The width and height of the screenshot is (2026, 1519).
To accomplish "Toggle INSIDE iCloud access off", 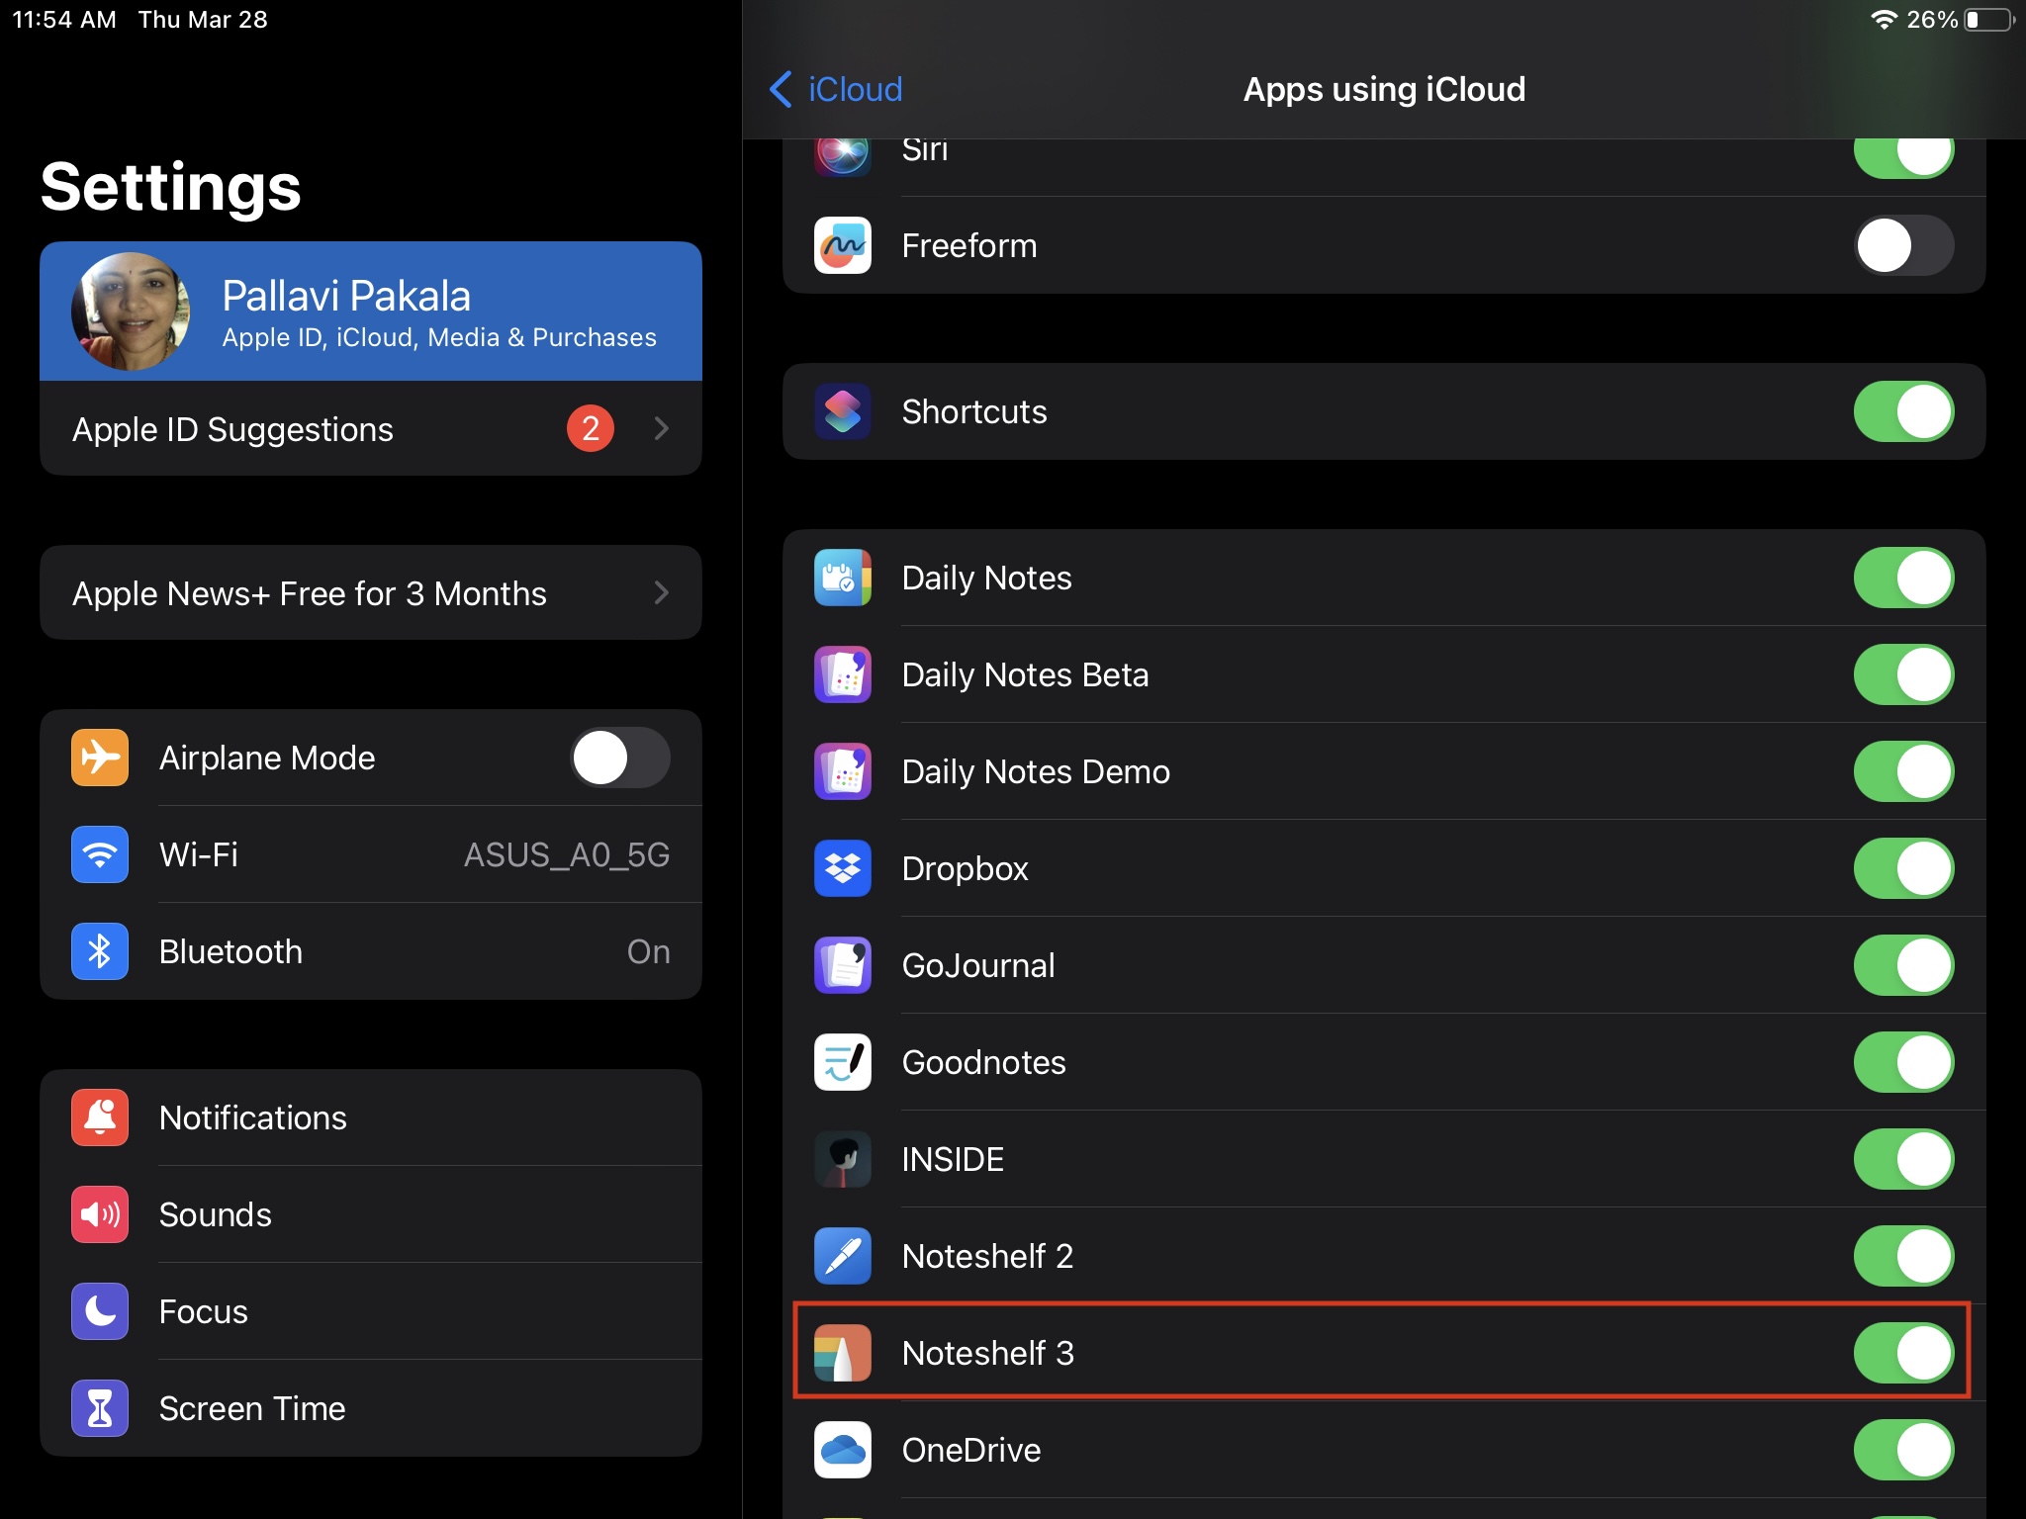I will click(1903, 1159).
